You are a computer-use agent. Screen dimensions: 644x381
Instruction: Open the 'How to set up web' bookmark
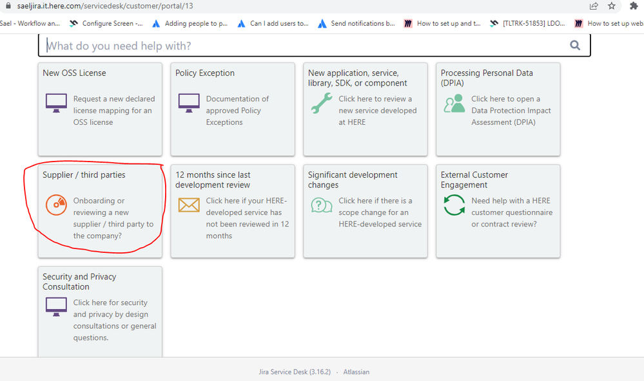609,23
